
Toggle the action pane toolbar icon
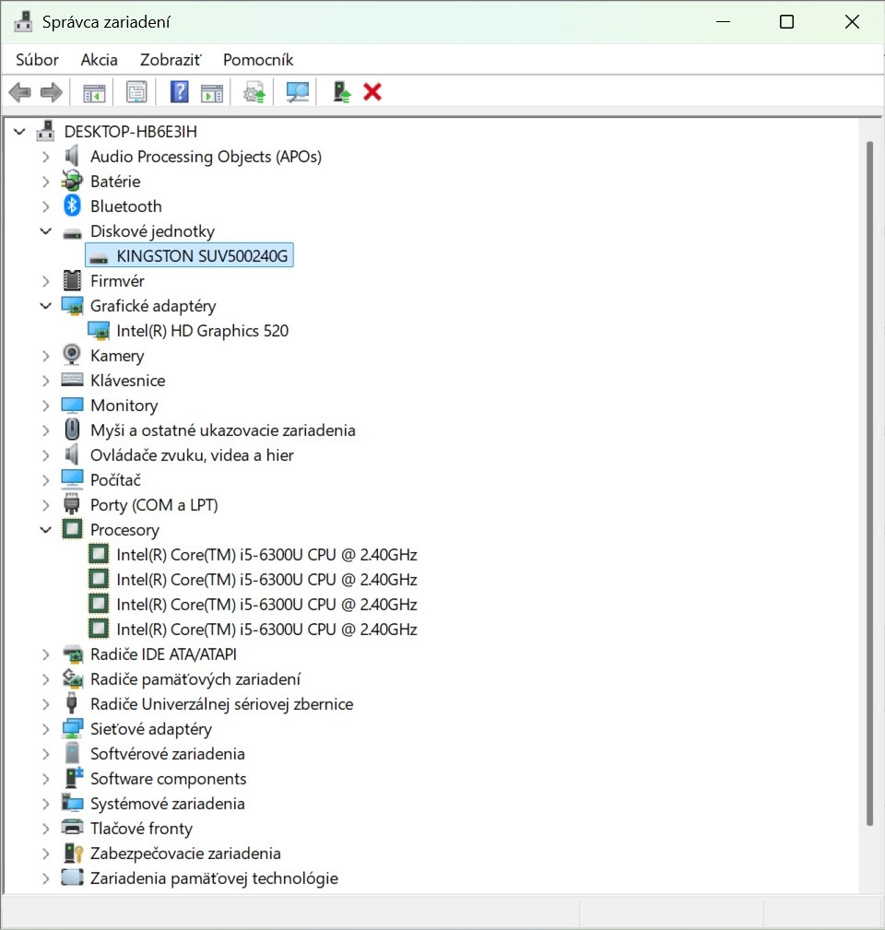point(212,92)
